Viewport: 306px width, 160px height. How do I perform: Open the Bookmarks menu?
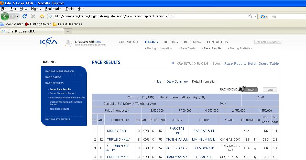coord(53,9)
